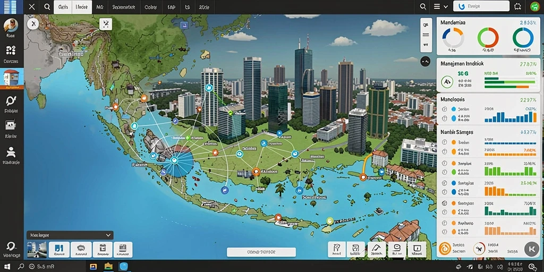Click the round dark chart button beside panels
The image size is (544, 272).
[426, 62]
